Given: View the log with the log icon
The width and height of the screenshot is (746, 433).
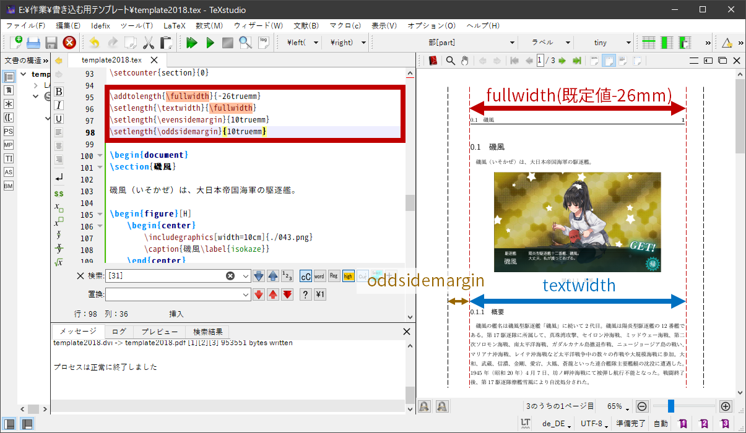Looking at the screenshot, I should (264, 43).
